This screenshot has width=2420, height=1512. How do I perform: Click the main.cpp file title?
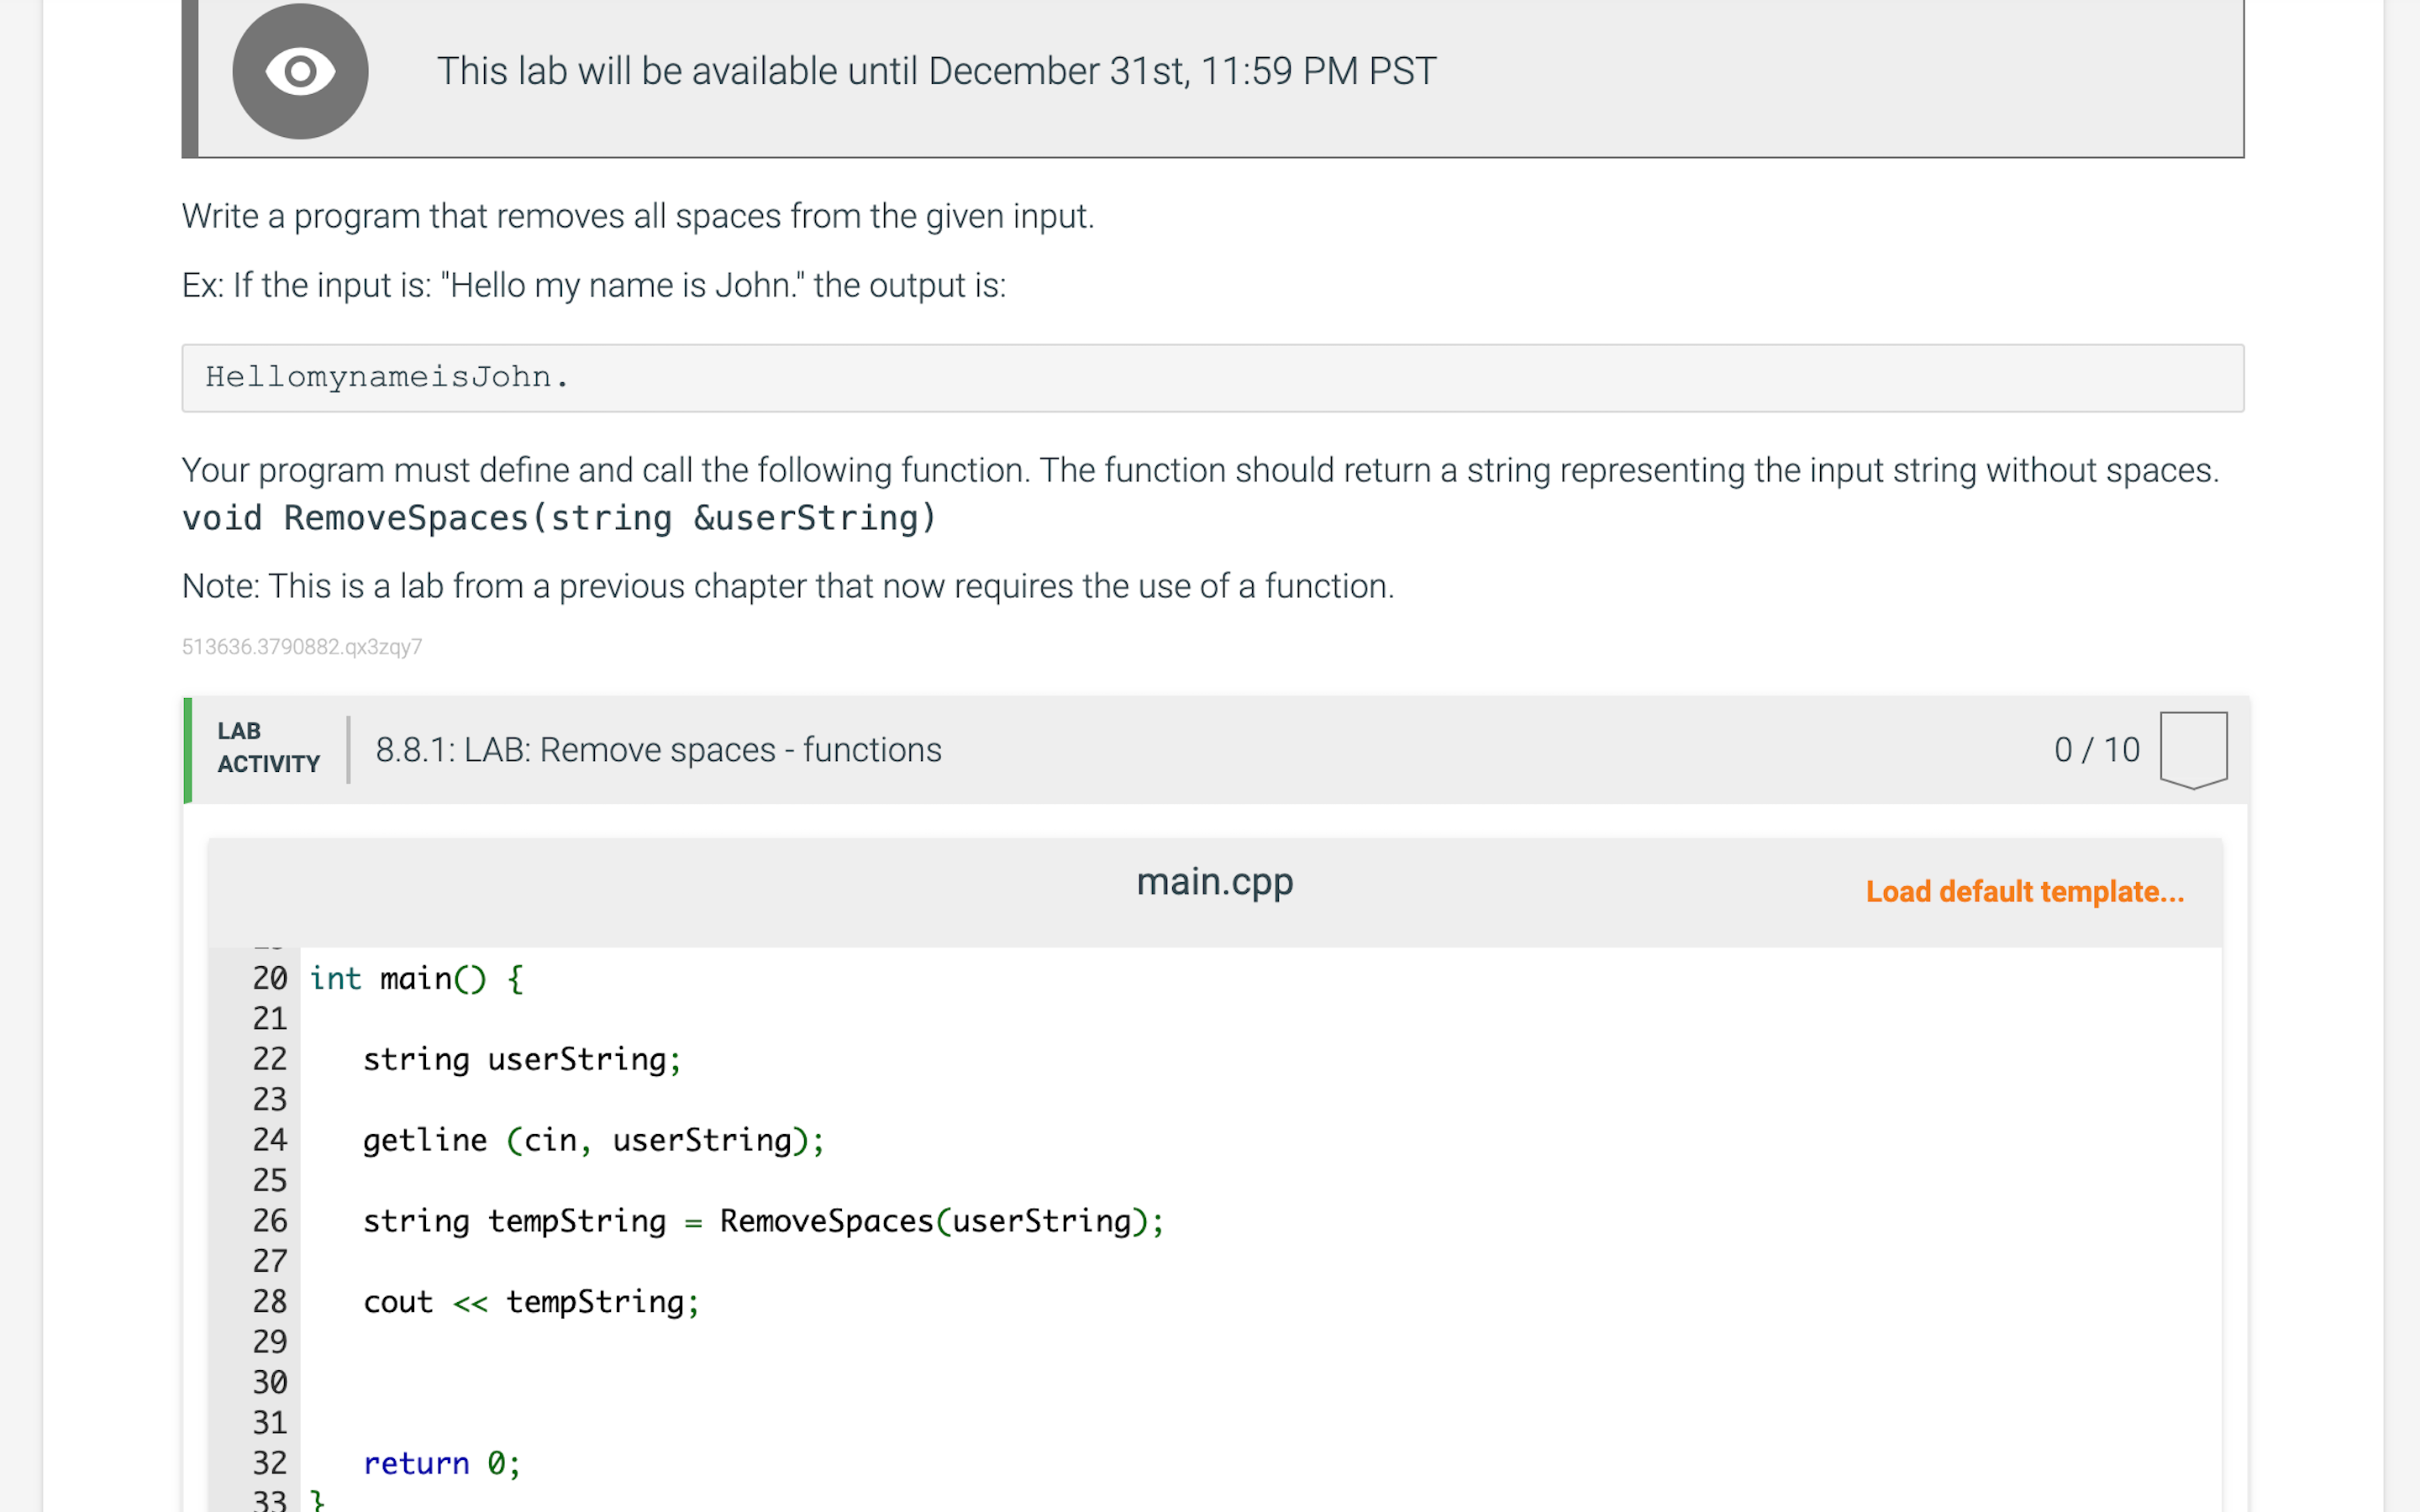[x=1214, y=881]
